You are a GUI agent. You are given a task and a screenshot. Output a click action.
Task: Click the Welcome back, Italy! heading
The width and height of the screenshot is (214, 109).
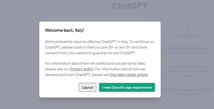click(x=64, y=30)
